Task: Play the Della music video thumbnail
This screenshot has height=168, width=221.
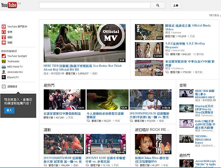Action: click(187, 123)
